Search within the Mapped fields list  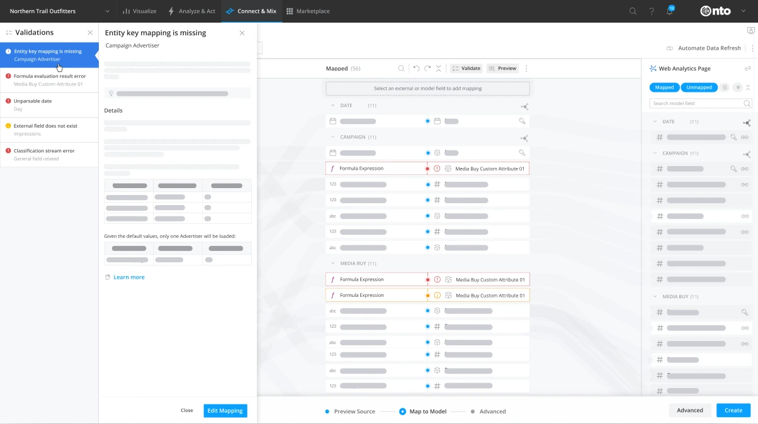coord(401,69)
